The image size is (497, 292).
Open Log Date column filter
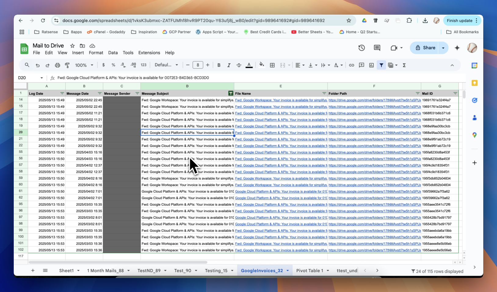(62, 93)
